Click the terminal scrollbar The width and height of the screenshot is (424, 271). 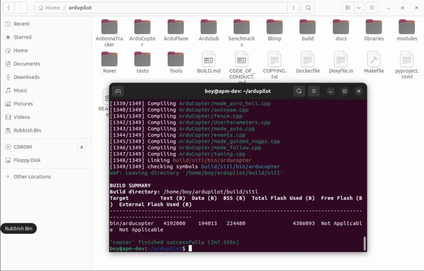click(364, 244)
